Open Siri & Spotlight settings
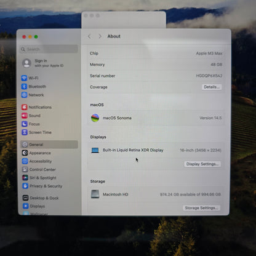 pos(39,178)
